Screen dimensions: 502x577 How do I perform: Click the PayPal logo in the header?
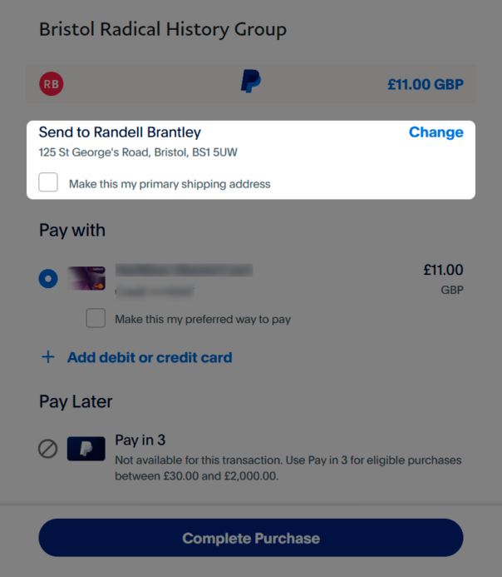[x=251, y=82]
